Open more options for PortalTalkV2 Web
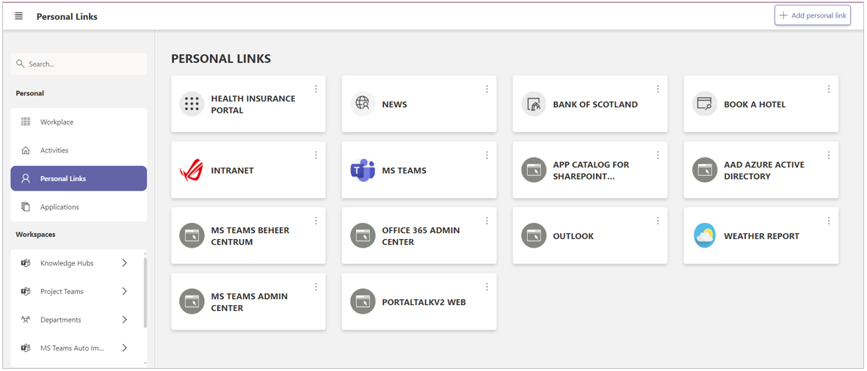 [487, 287]
